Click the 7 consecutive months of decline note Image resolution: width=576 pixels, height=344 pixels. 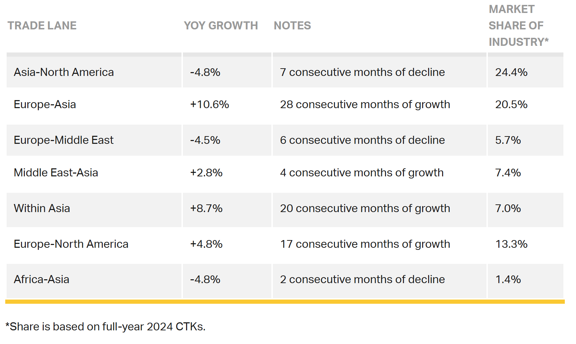tap(362, 72)
